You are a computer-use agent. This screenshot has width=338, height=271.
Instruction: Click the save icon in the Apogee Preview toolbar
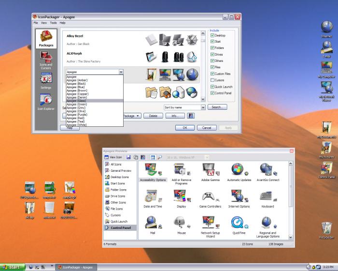tap(128, 157)
